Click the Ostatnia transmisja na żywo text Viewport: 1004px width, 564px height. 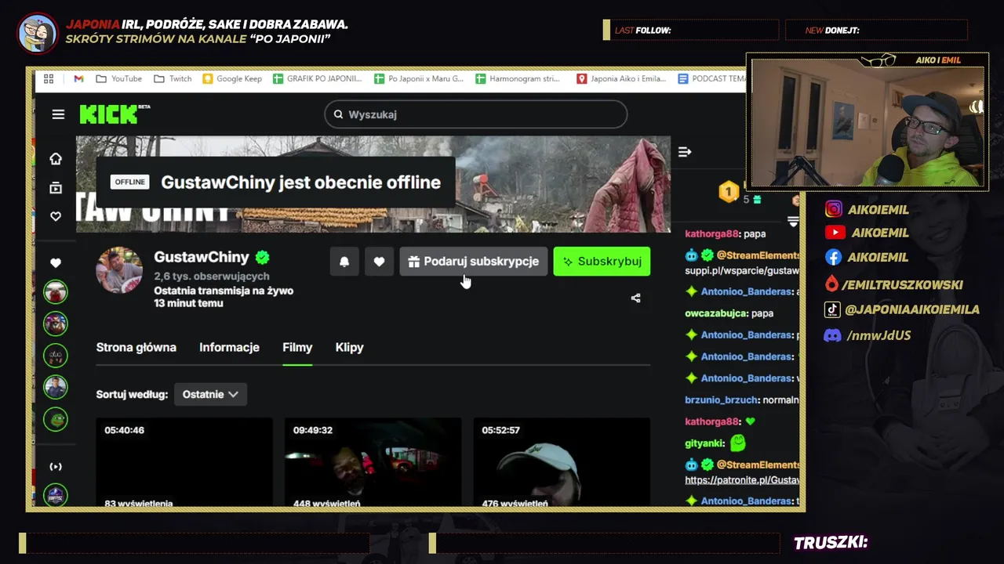click(x=224, y=291)
